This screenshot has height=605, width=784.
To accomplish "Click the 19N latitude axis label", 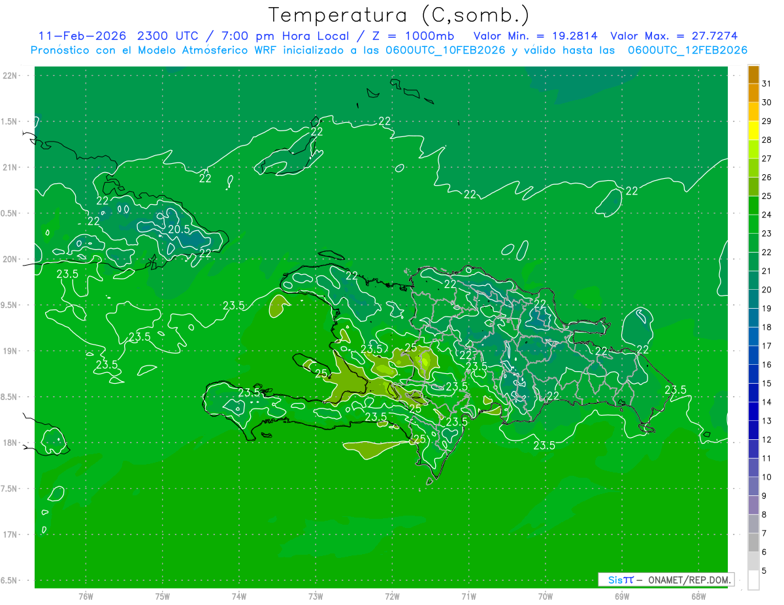I will click(x=10, y=350).
